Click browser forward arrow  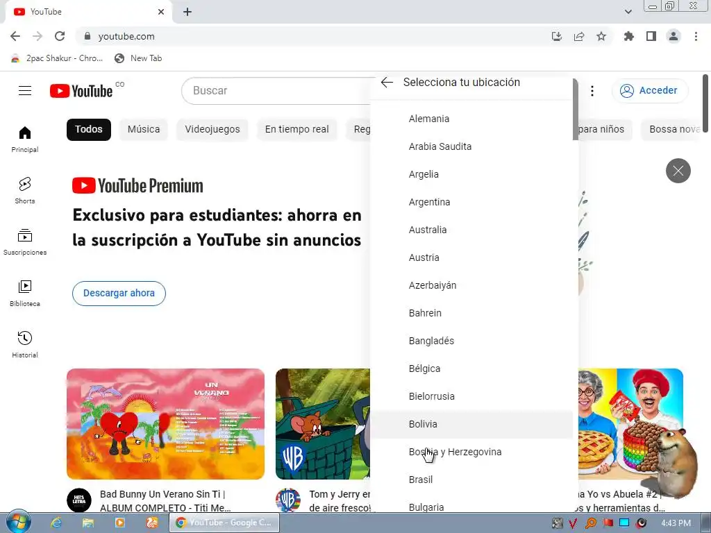click(37, 36)
